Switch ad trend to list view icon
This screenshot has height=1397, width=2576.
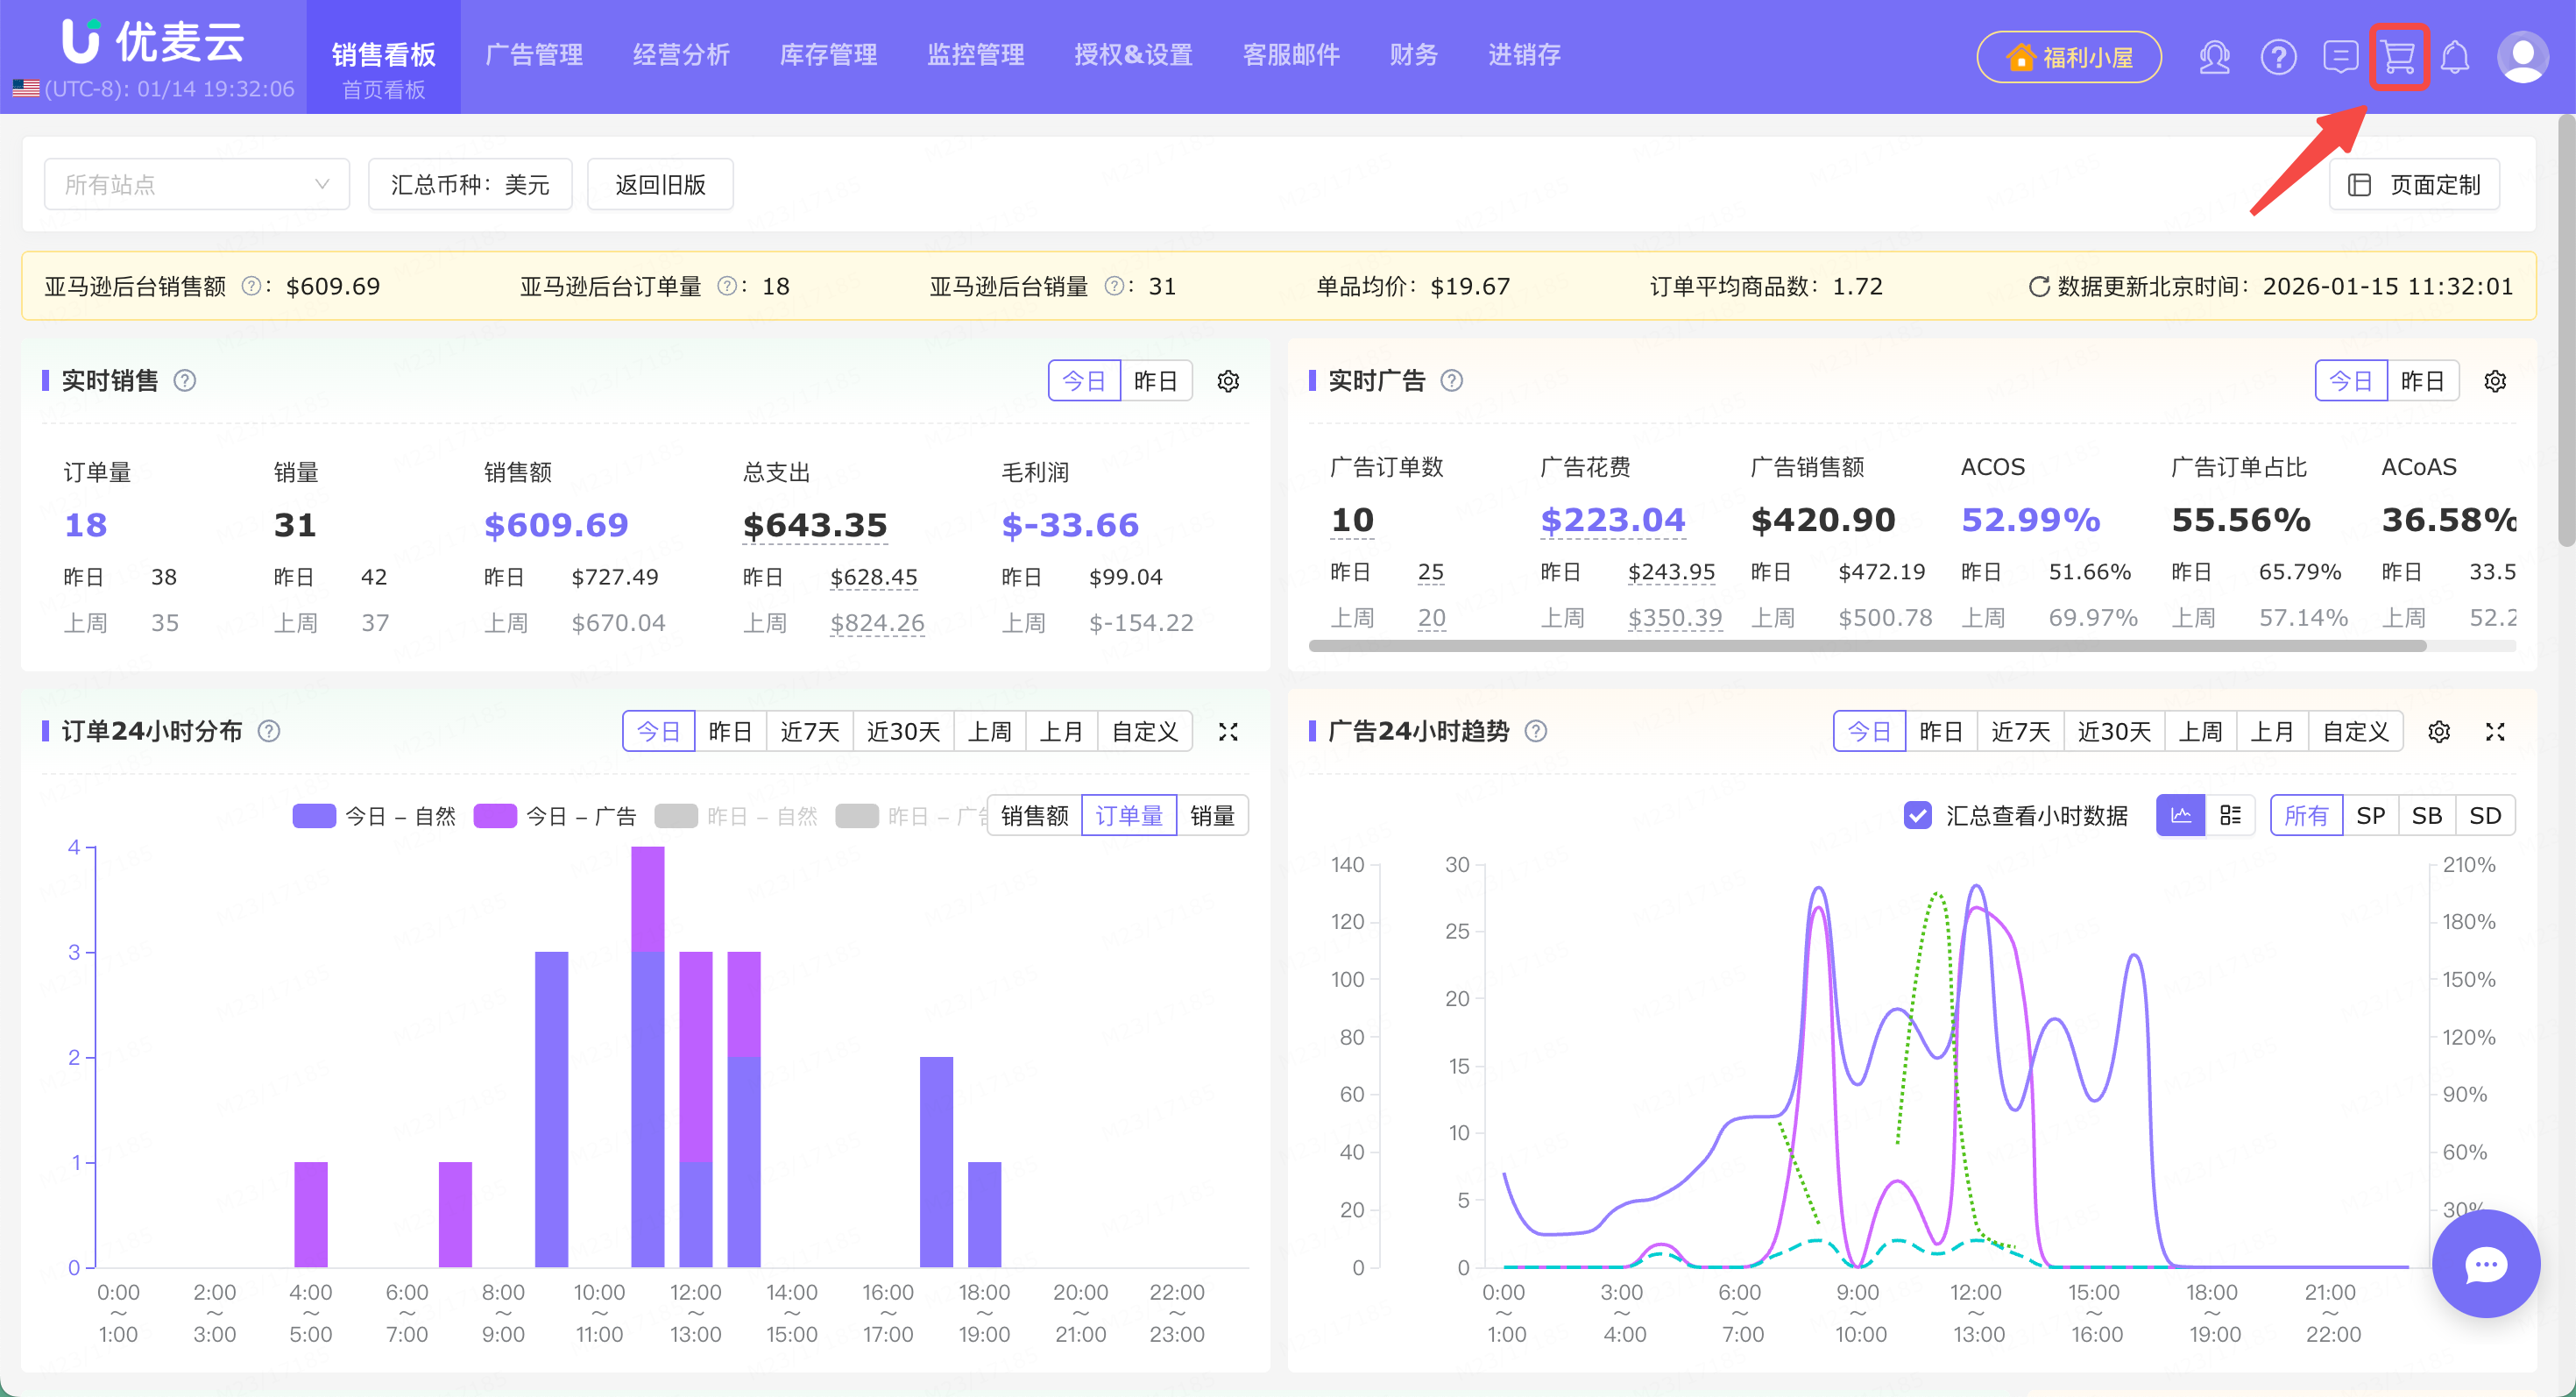click(x=2230, y=816)
